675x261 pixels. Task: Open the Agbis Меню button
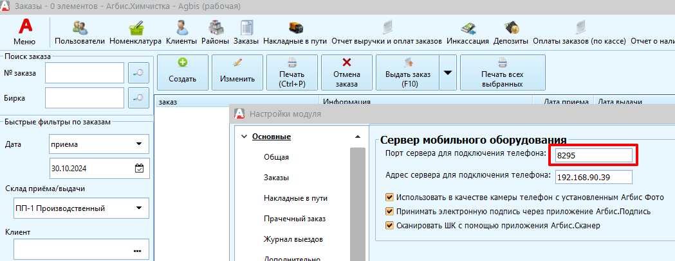tap(24, 33)
